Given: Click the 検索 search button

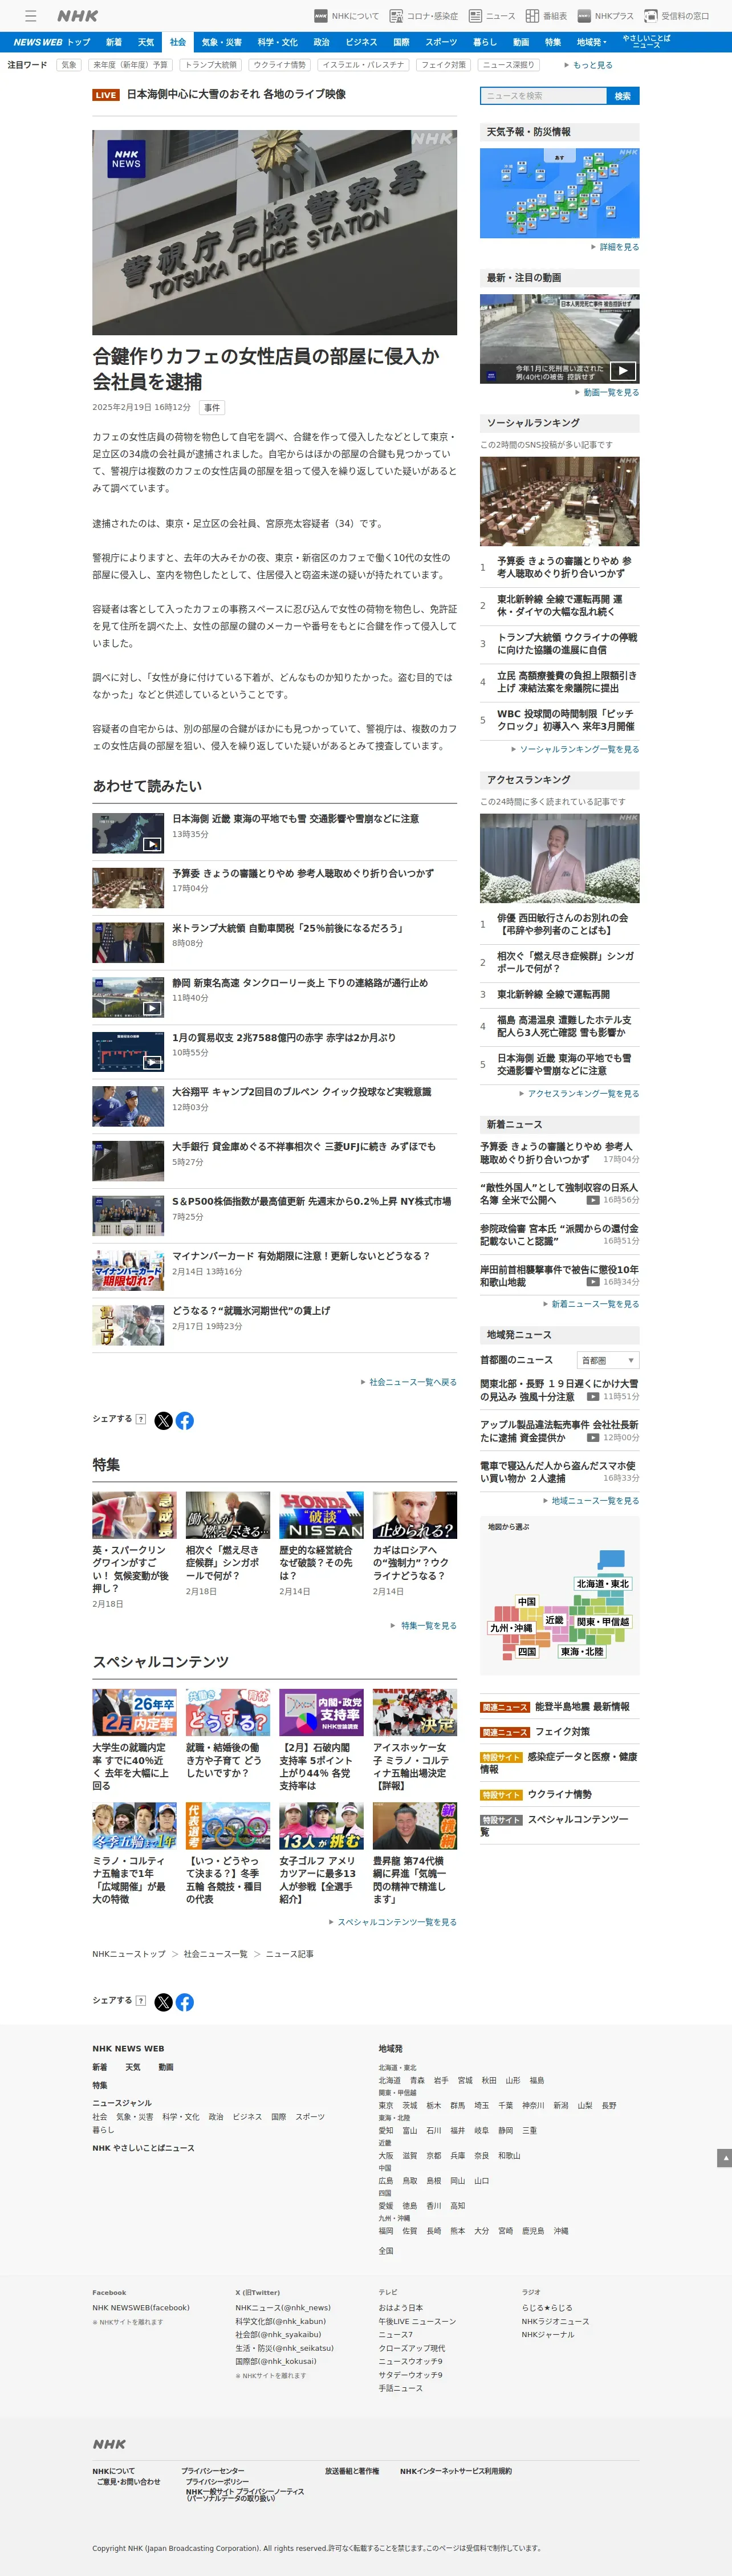Looking at the screenshot, I should click(623, 96).
